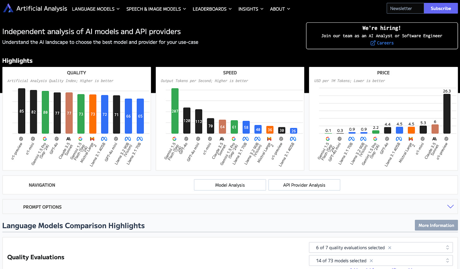Click the o1-mini quality bar scoring 82

pos(33,112)
